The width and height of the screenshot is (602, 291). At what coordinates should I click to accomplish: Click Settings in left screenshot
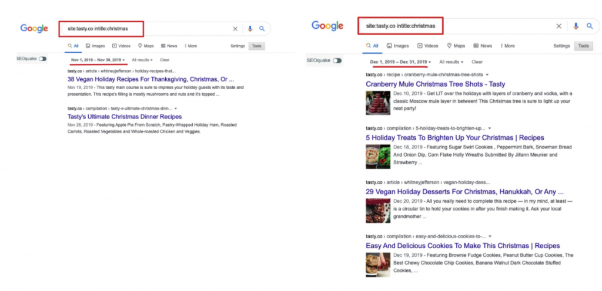pos(238,46)
